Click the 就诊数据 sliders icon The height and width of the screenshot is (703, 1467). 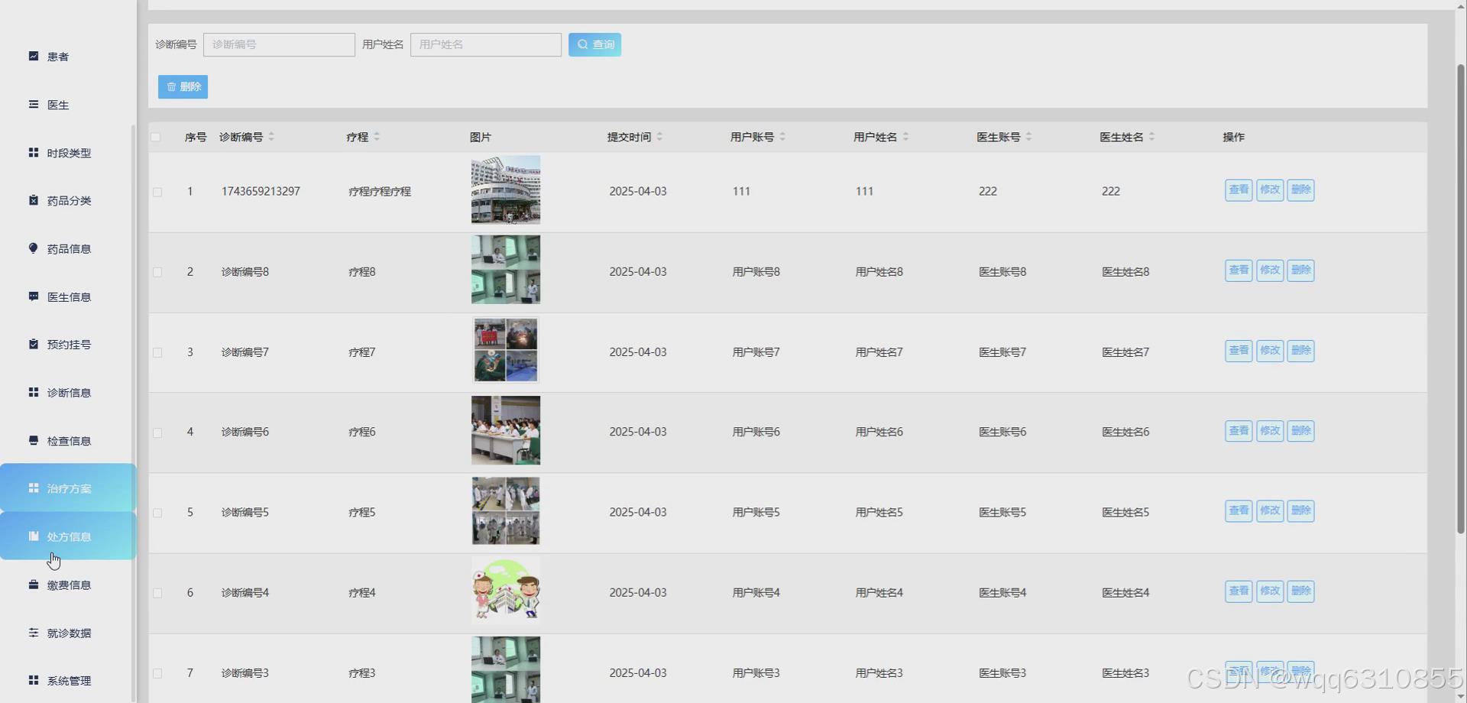tap(34, 632)
